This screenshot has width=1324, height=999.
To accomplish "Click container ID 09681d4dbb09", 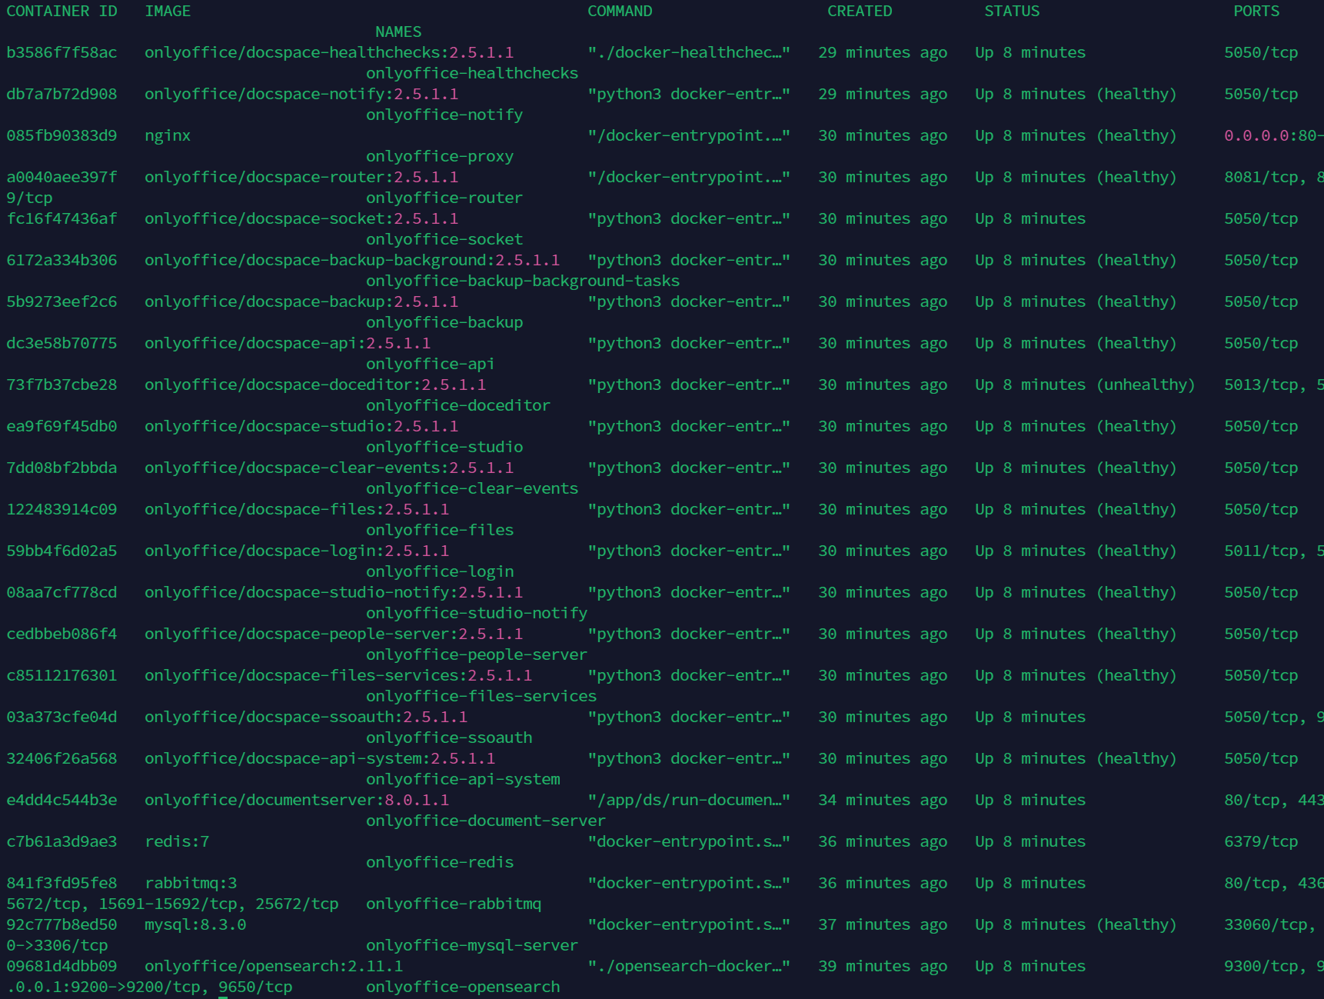I will click(x=62, y=966).
